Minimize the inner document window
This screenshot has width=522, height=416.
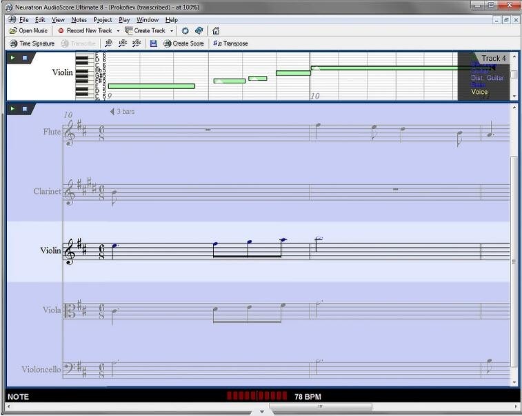[x=496, y=20]
